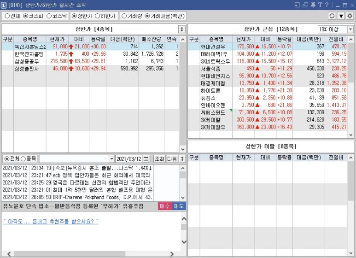Select the 삼성출판사 row
356x258 pixels.
[x=90, y=69]
